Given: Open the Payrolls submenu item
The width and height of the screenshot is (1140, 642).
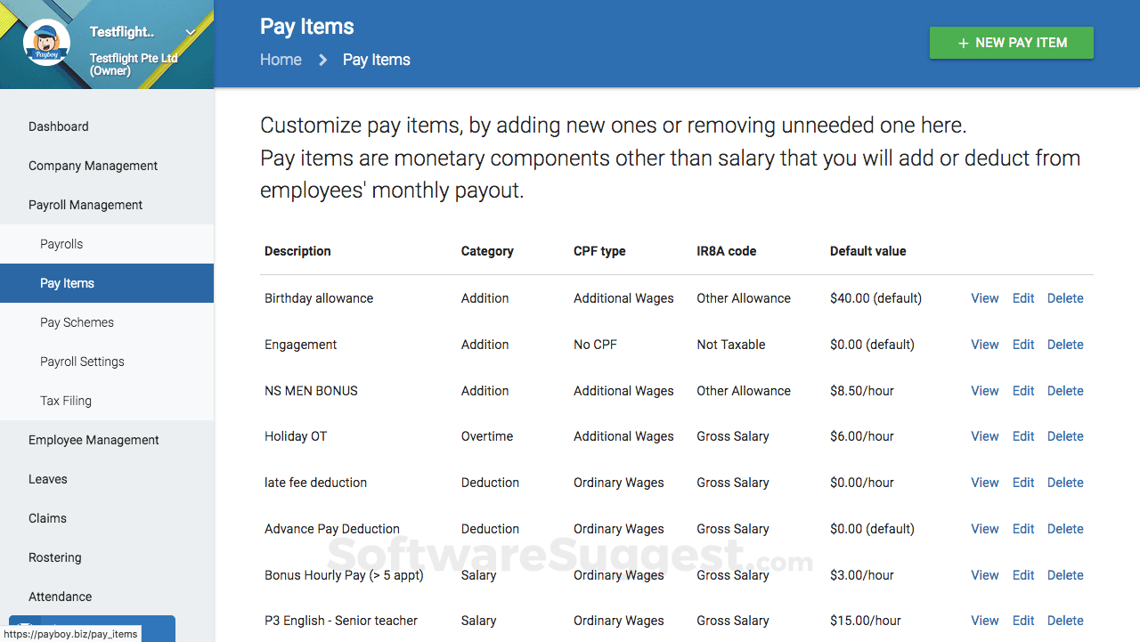Looking at the screenshot, I should (61, 244).
